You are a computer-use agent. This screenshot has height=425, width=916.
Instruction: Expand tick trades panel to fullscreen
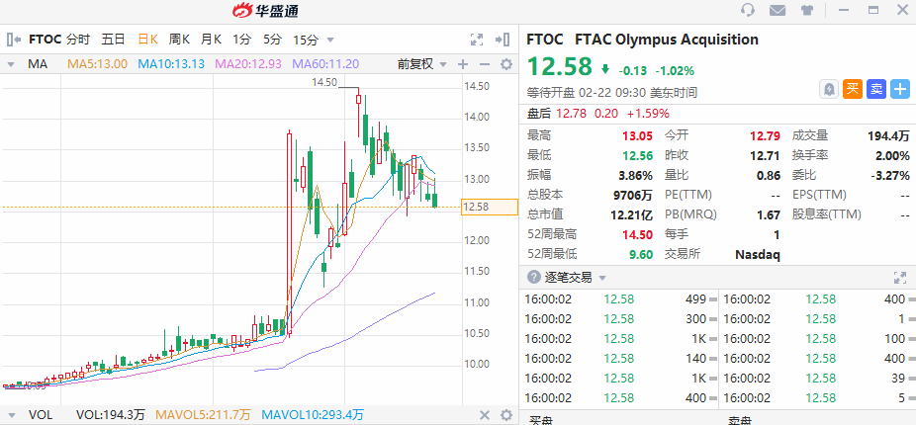tap(900, 278)
